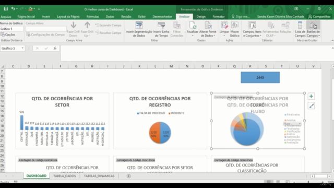The width and height of the screenshot is (334, 188).
Task: Switch to the Design tab
Action: (201, 17)
